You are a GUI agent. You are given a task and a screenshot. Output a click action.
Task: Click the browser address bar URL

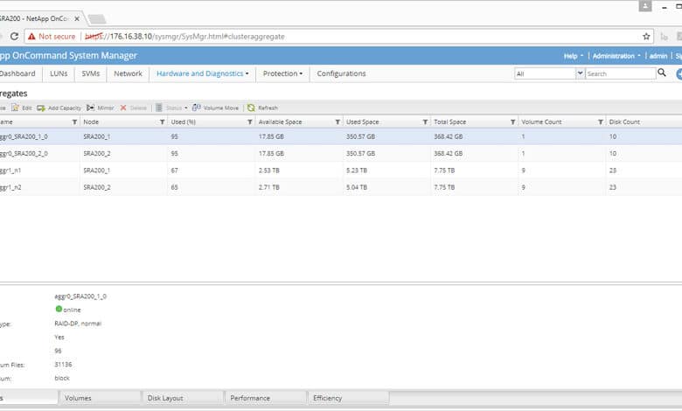click(x=184, y=37)
